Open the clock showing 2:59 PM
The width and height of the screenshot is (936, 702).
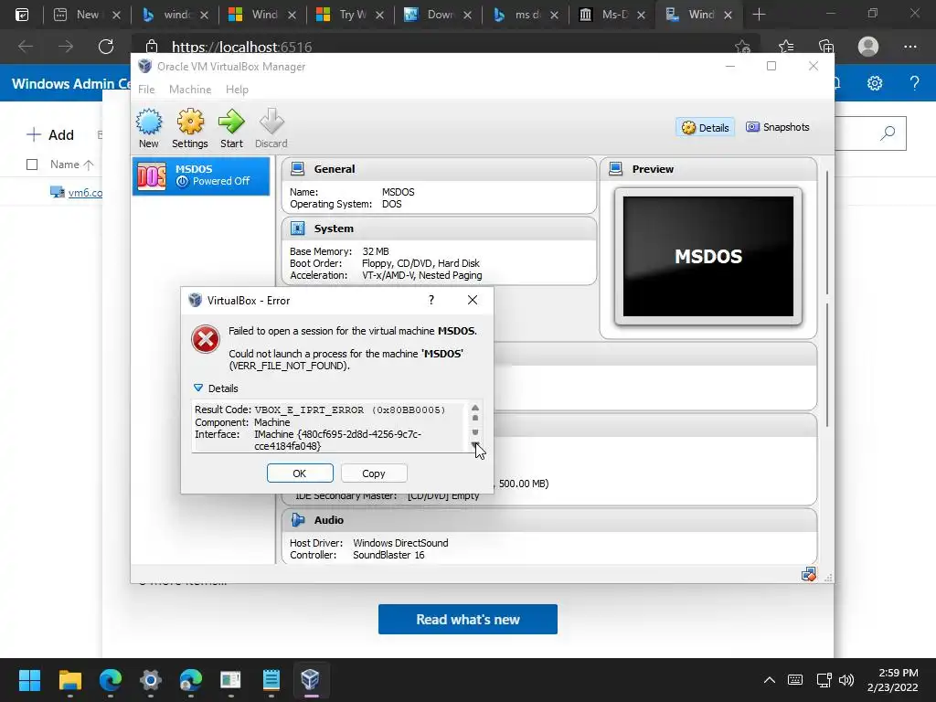892,680
